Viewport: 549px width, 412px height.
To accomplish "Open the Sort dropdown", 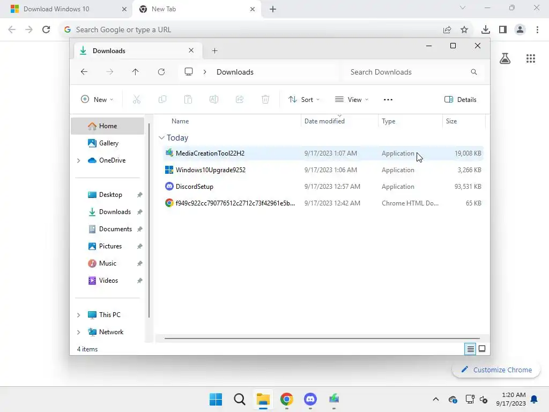I will pos(304,99).
